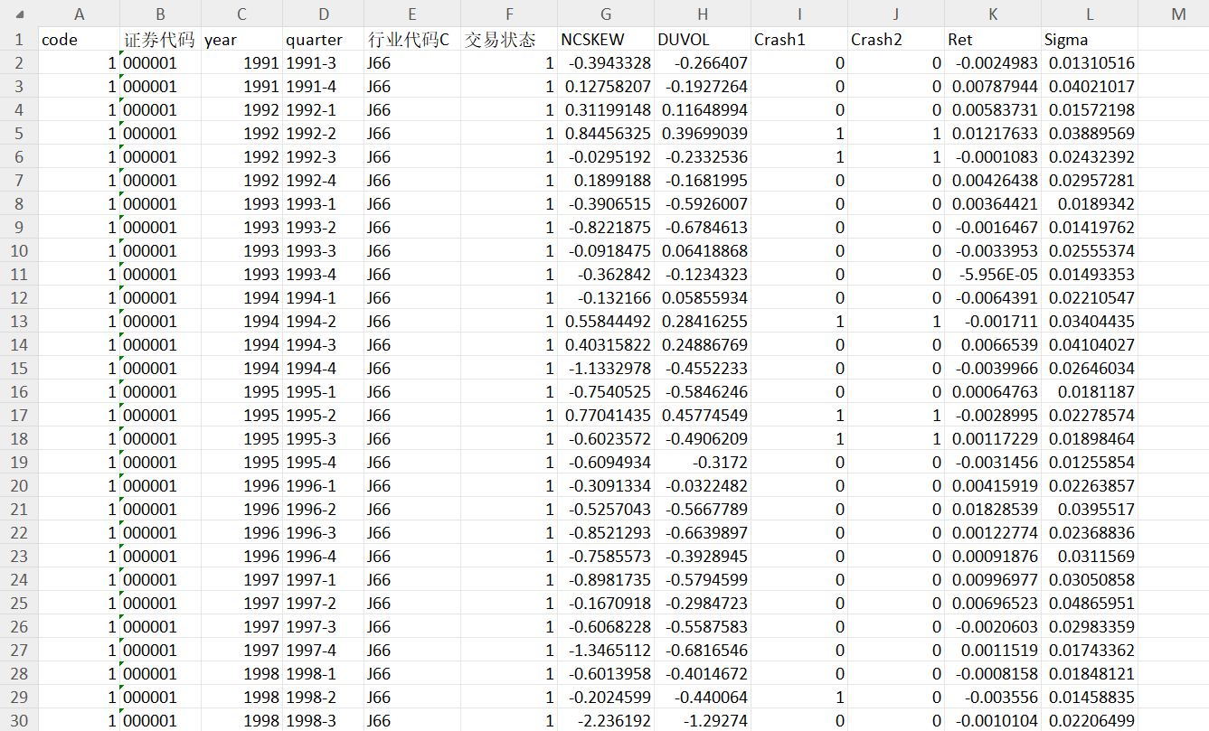Select column K by its header
The image size is (1209, 731).
(x=993, y=14)
